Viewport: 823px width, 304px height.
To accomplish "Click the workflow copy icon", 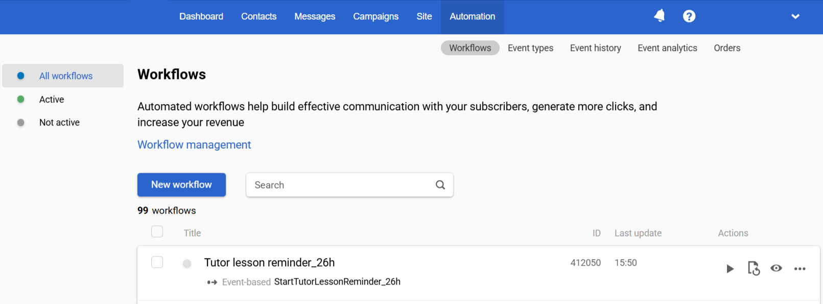I will click(x=754, y=268).
